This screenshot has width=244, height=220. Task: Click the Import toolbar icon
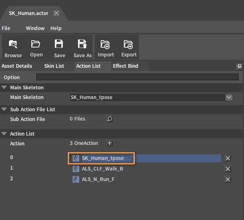[105, 45]
